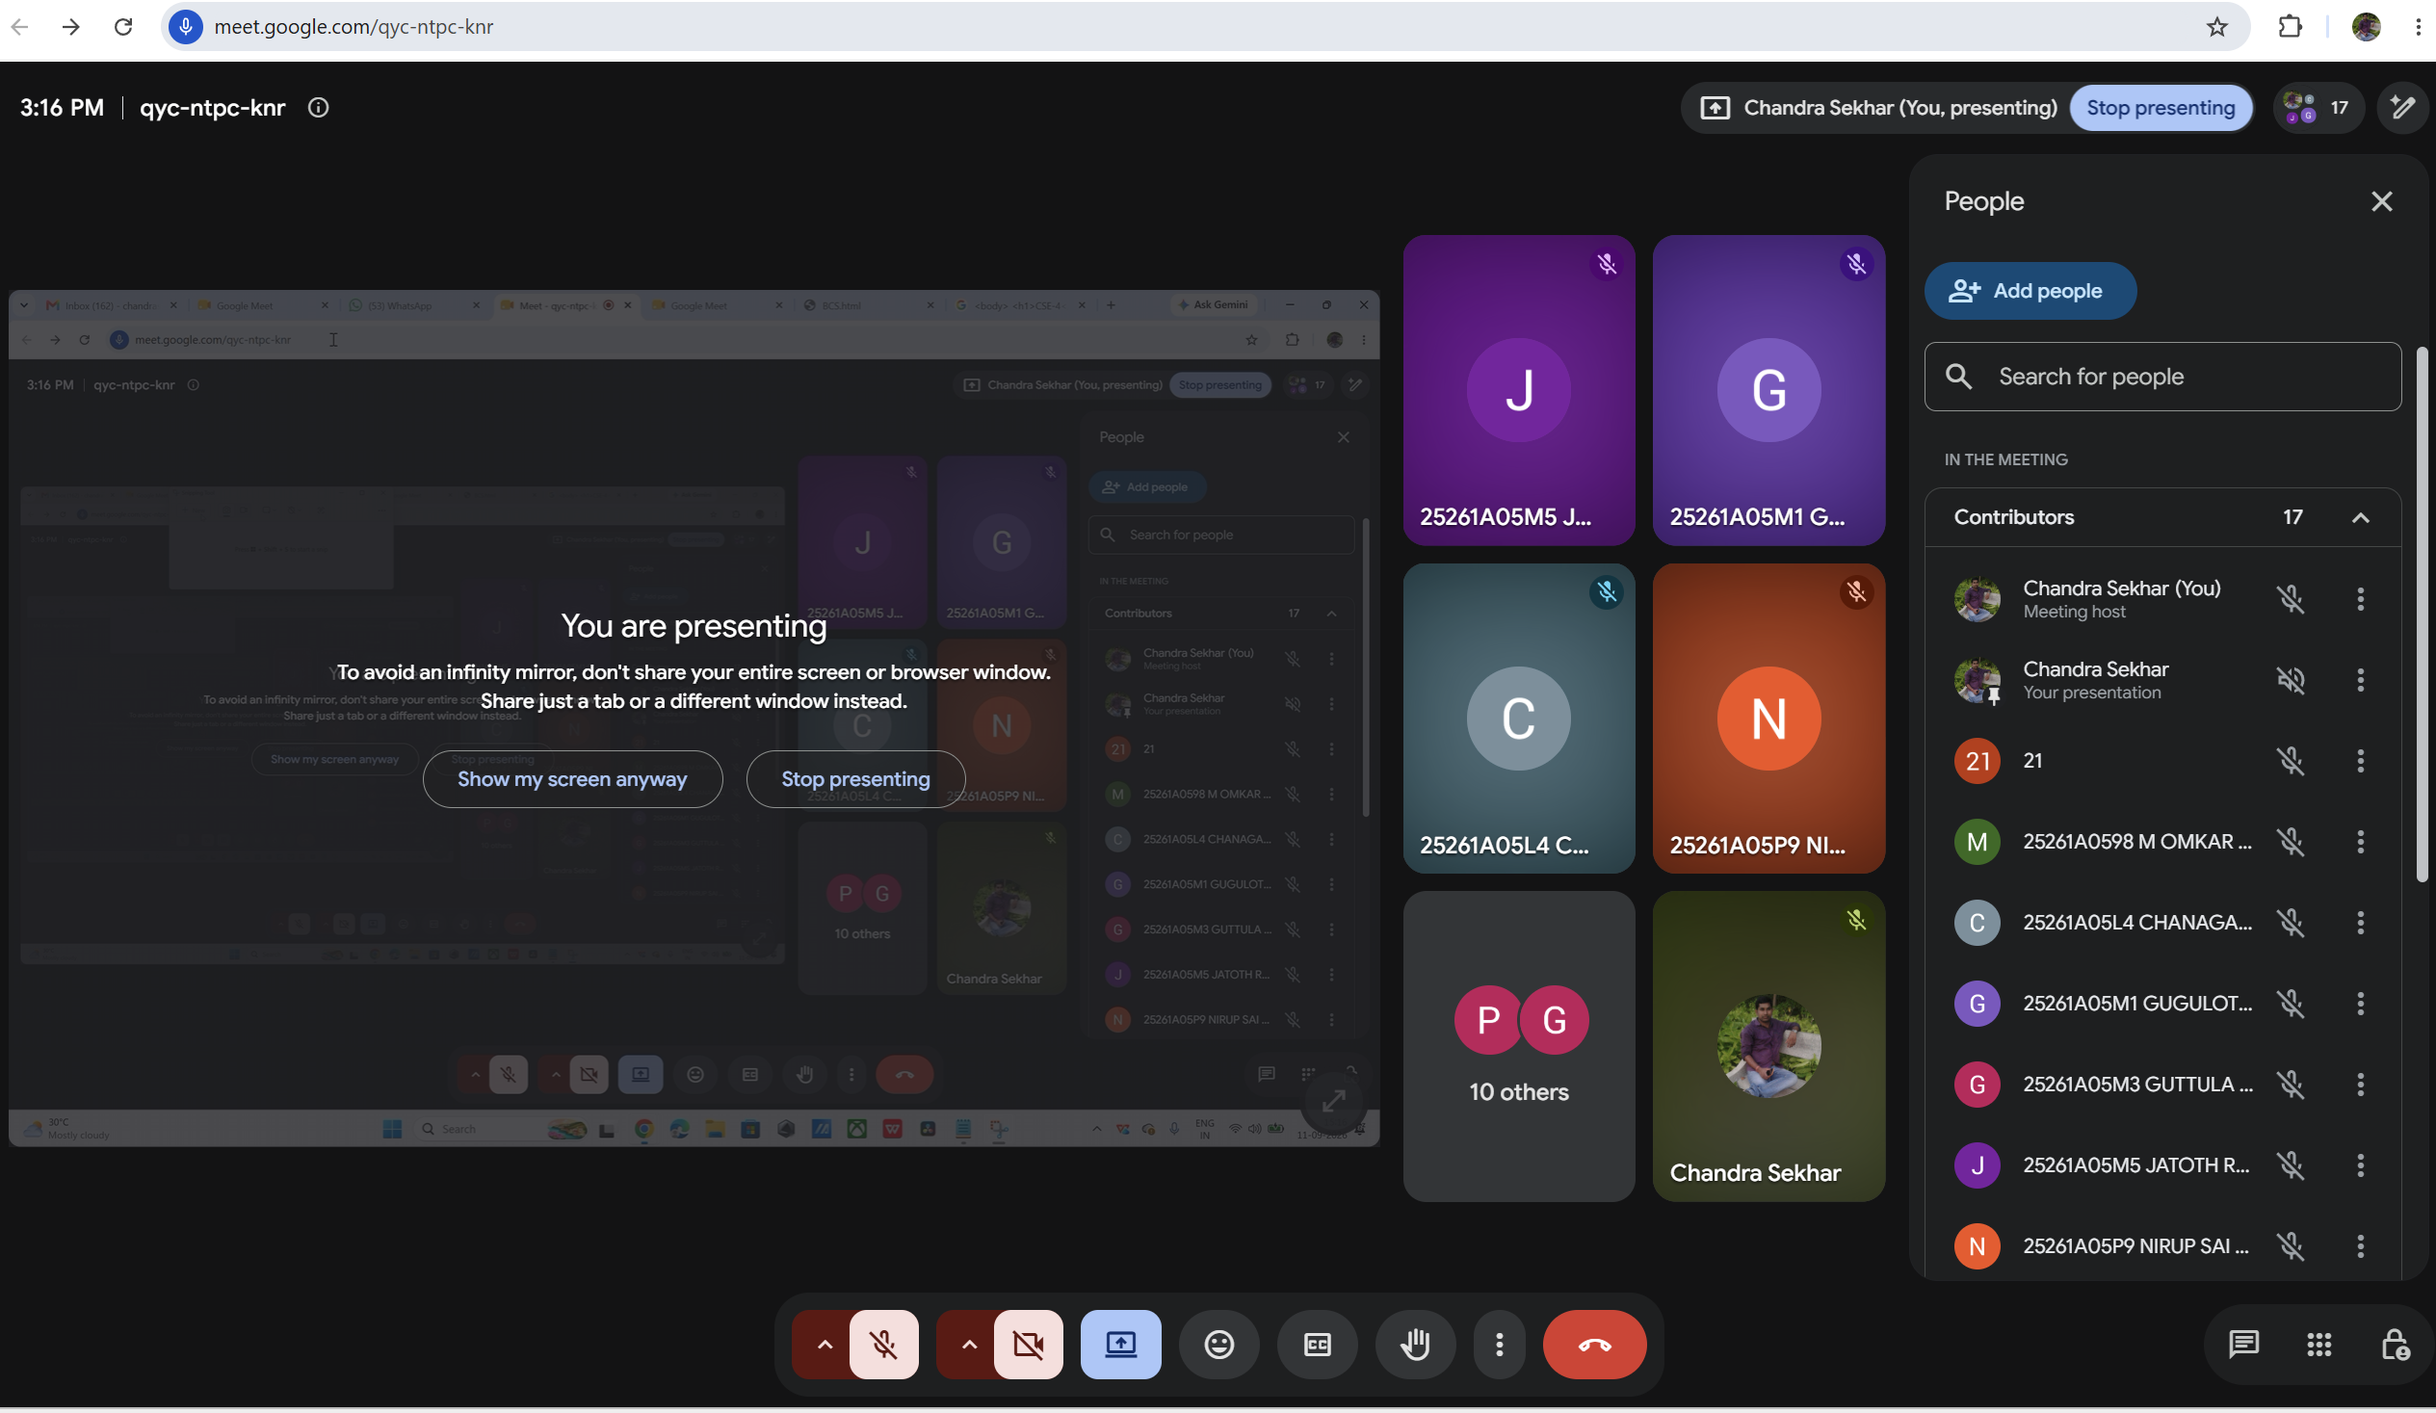Toggle mute for 25261A05L4 CHANAGA participant
Screen dimensions: 2436x1413
click(x=2290, y=923)
